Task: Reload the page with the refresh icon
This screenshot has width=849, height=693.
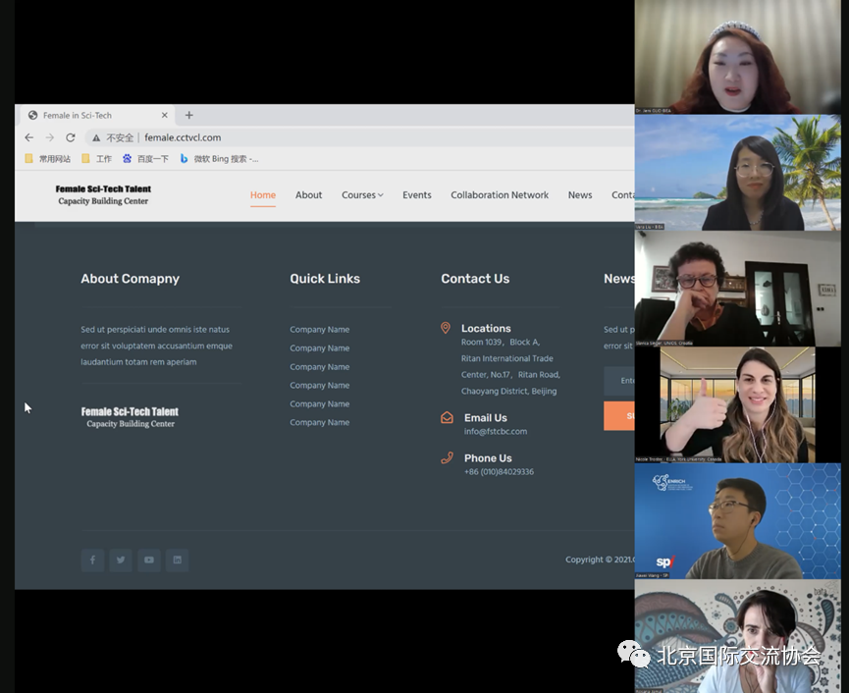Action: click(x=71, y=138)
